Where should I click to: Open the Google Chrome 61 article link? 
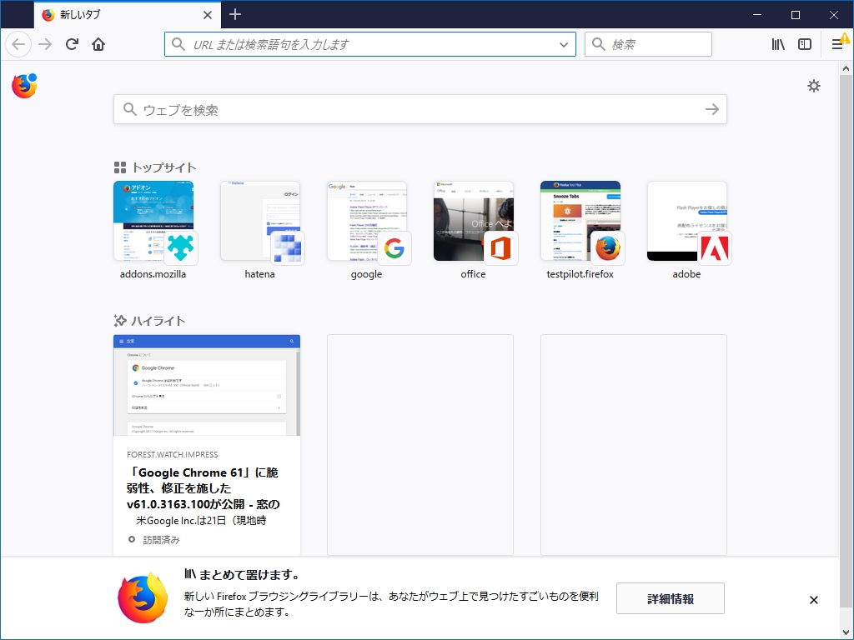point(206,489)
